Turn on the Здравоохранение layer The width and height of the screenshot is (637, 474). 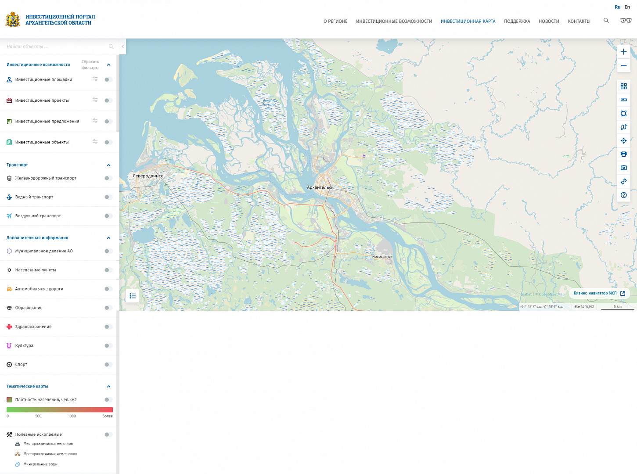coord(108,327)
